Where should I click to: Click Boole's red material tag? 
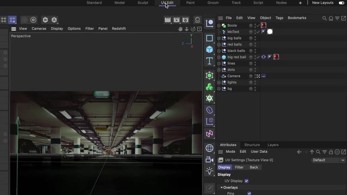click(x=264, y=25)
